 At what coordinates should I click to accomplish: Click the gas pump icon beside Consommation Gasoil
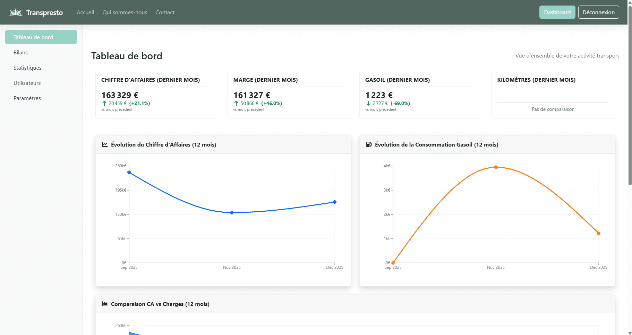pos(369,144)
